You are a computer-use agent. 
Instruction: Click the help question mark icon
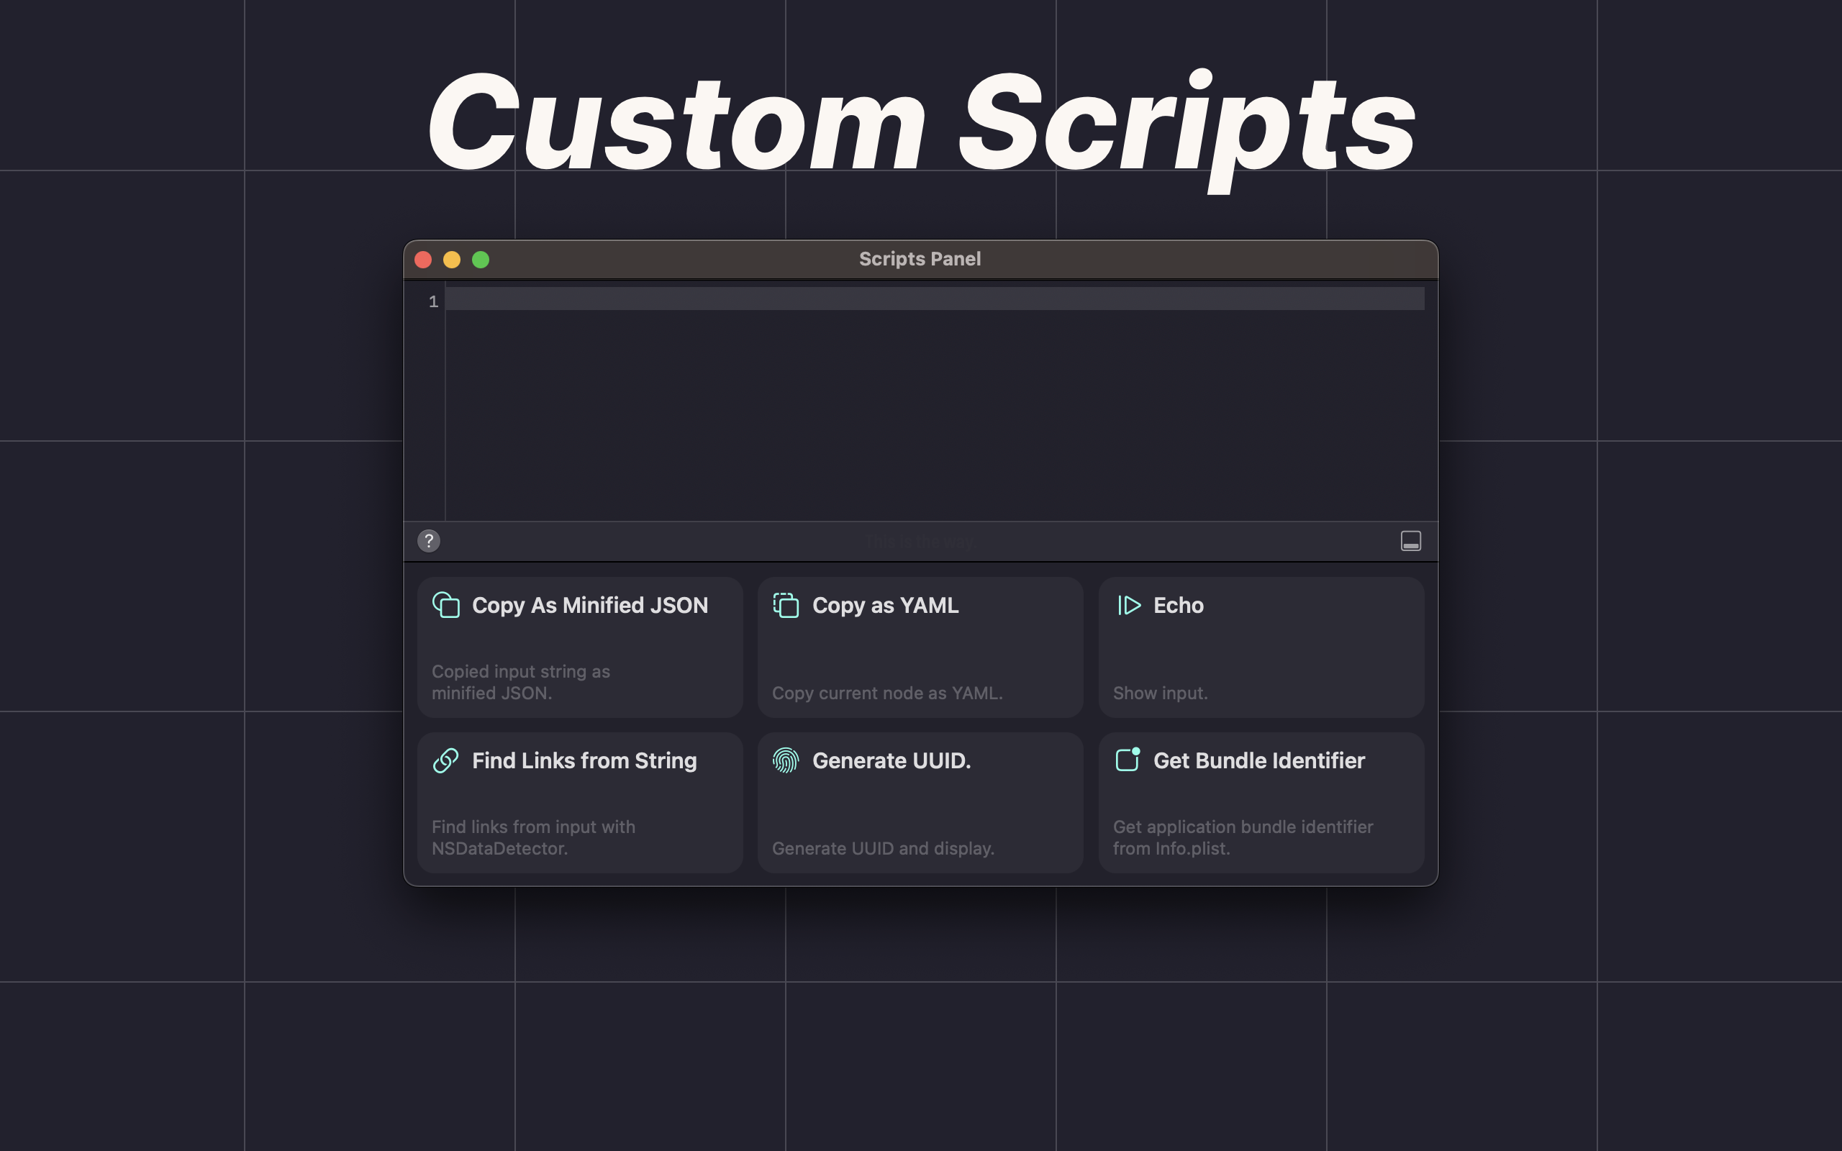429,541
